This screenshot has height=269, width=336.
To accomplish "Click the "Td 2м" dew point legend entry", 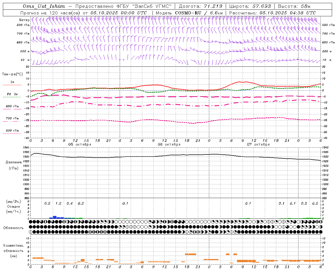I will [x=12, y=94].
